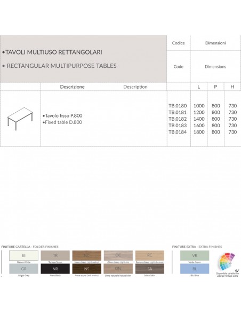
Task: Click the length value 1000
Action: point(199,106)
